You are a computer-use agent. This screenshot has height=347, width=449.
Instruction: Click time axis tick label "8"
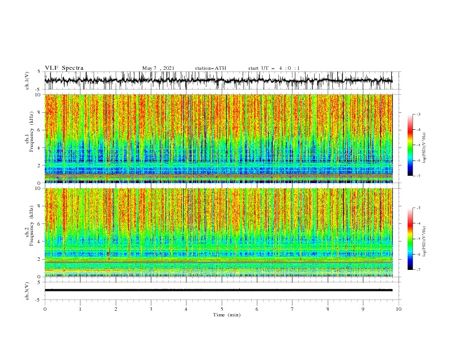click(328, 309)
